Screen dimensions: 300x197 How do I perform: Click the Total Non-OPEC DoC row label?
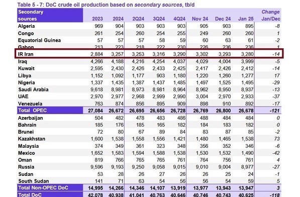43,188
